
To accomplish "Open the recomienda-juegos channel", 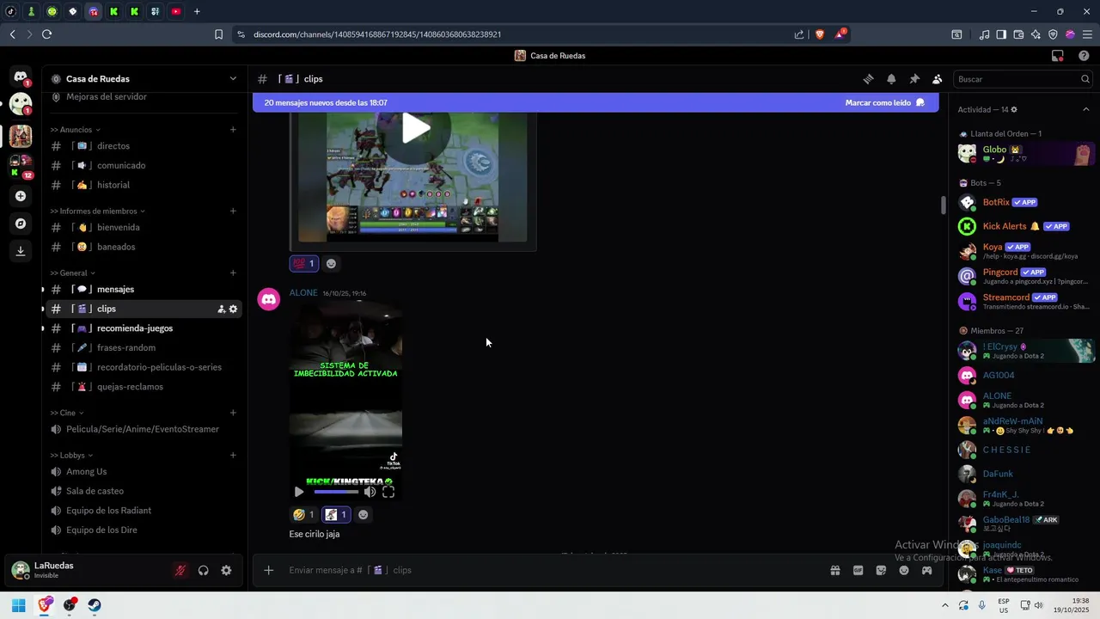I will click(x=144, y=328).
